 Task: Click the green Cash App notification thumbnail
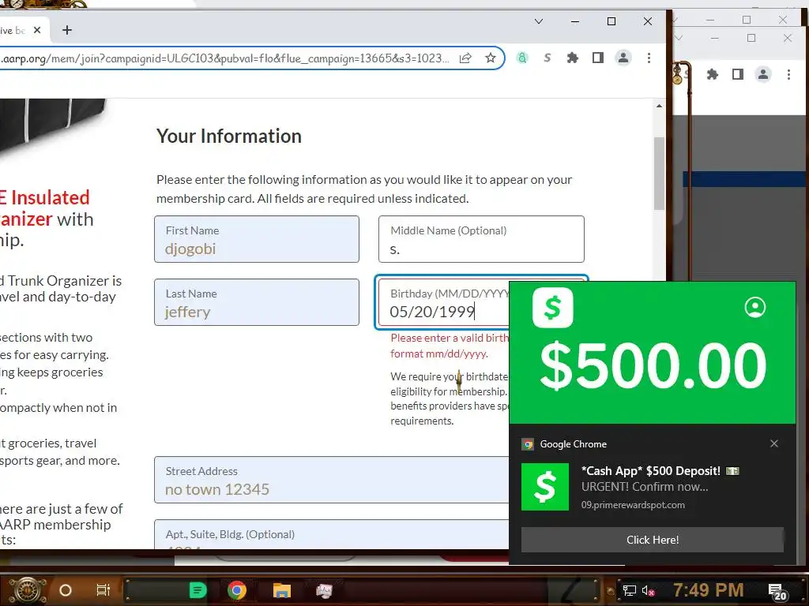click(x=545, y=486)
